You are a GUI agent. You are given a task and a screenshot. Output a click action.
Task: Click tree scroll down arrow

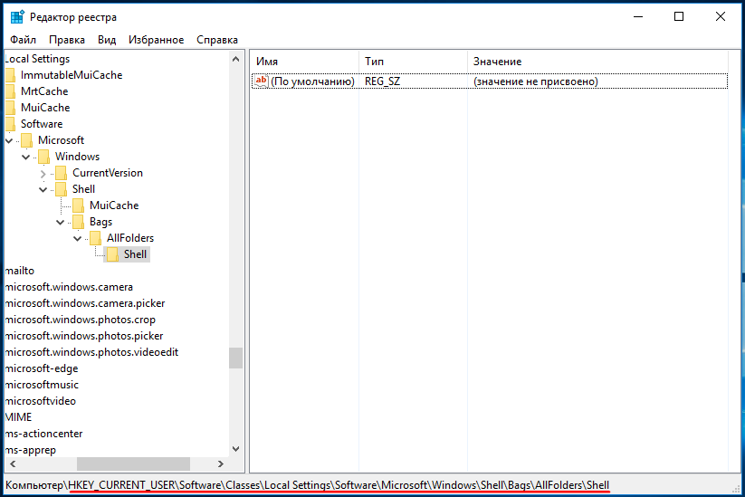(235, 448)
